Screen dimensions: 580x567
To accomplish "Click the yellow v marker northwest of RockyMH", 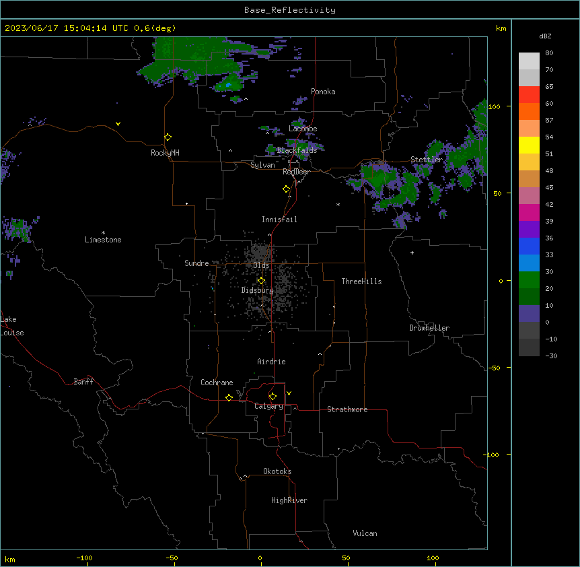I will [x=118, y=124].
